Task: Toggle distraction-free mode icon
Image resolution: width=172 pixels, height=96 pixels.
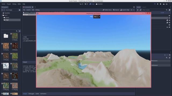Action: pyautogui.click(x=134, y=7)
